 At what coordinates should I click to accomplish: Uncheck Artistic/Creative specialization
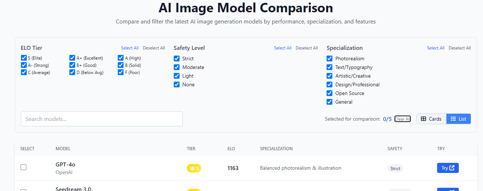point(329,76)
